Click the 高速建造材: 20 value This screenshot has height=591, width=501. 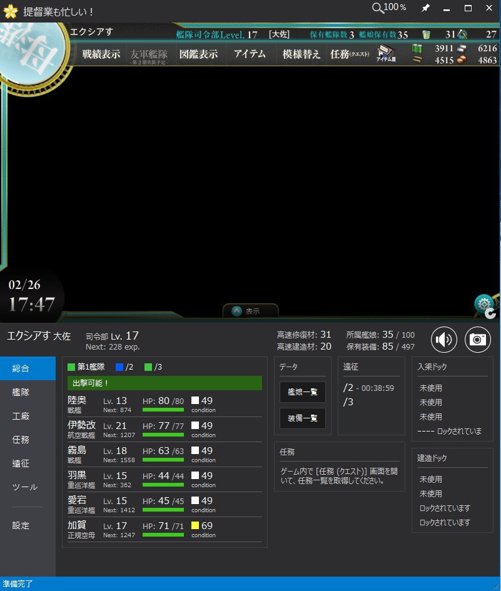pos(304,346)
